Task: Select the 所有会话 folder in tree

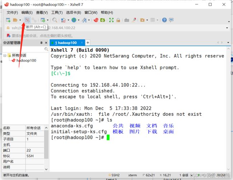Action: pyautogui.click(x=19, y=56)
